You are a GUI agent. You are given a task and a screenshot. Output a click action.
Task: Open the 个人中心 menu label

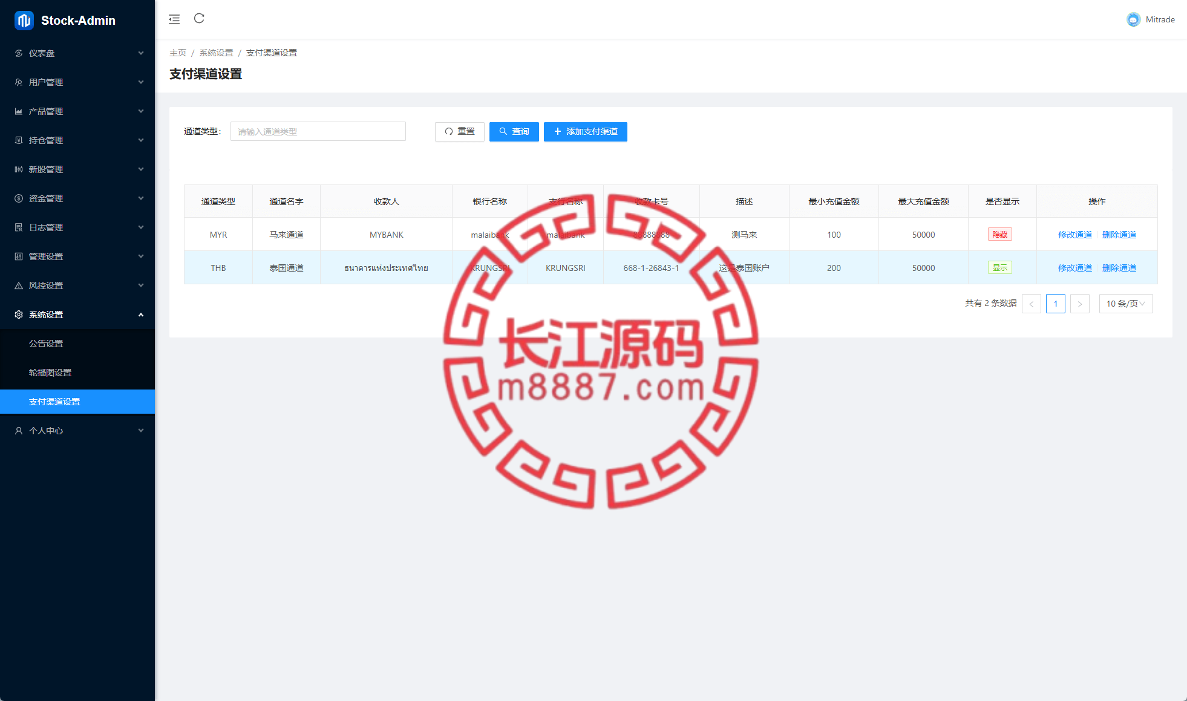(46, 431)
